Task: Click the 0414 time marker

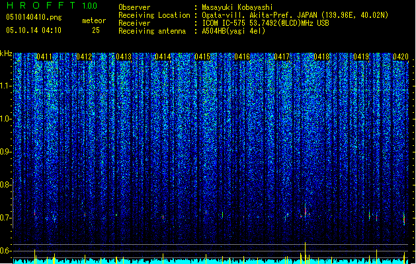Action: pyautogui.click(x=163, y=57)
